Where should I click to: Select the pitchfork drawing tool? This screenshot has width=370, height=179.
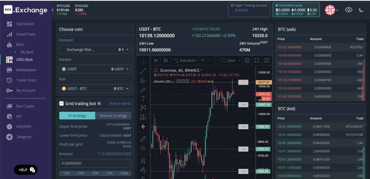[x=143, y=80]
